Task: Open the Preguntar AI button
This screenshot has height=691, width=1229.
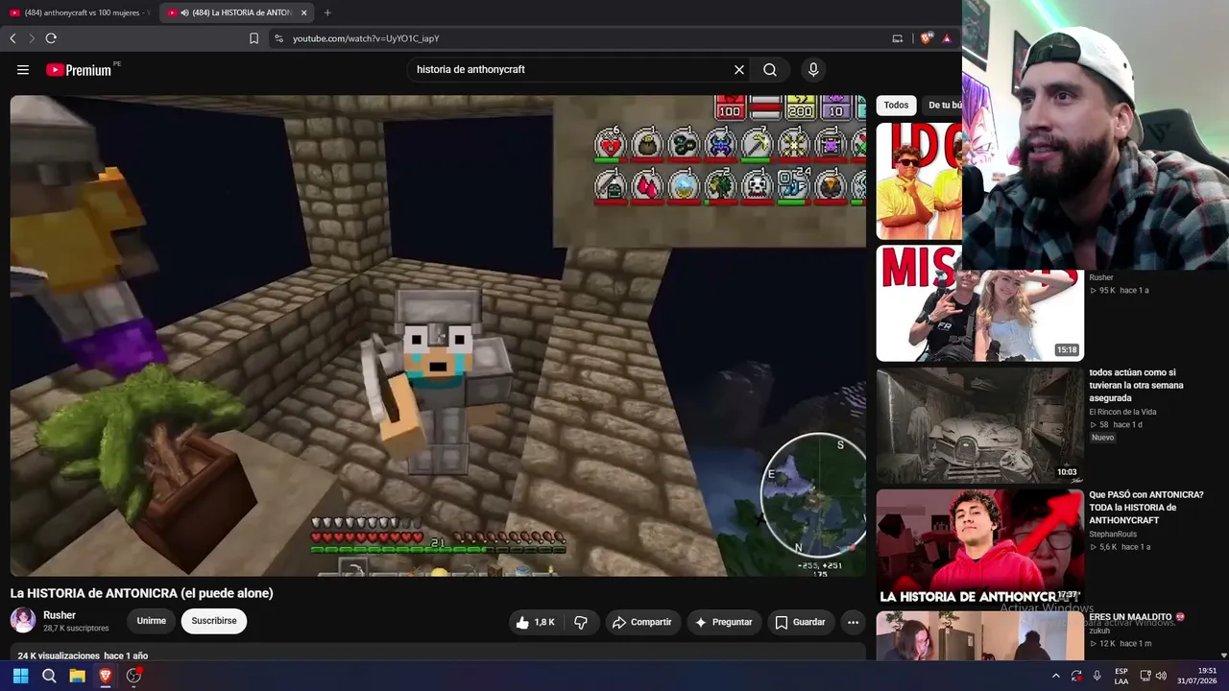Action: (x=724, y=622)
